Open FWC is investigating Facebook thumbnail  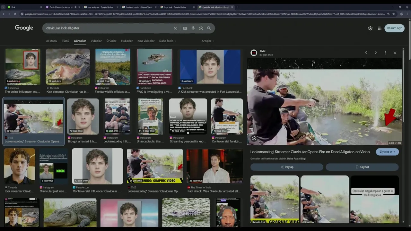(154, 67)
